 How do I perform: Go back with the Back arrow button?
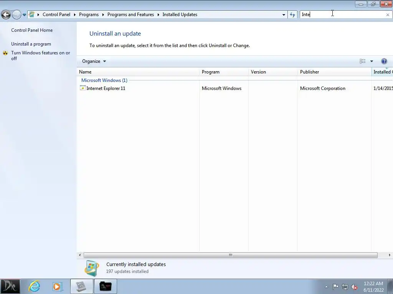pyautogui.click(x=6, y=15)
